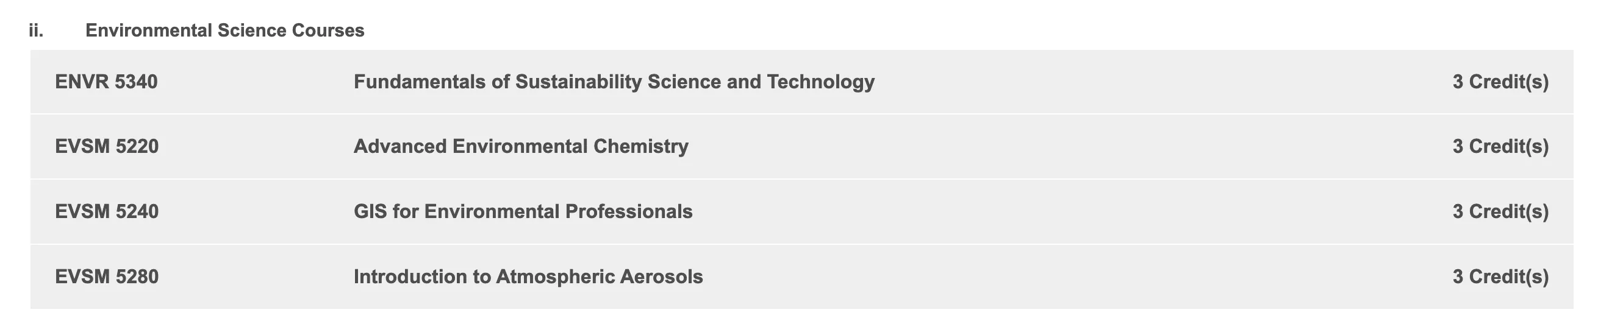Open GIS for Environmental Professionals course
Screen dimensions: 1609x335
[523, 211]
